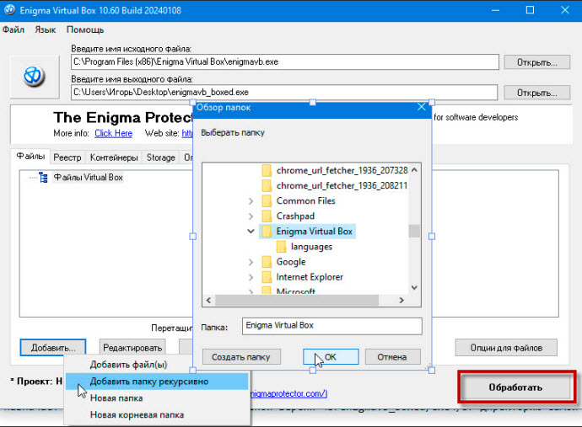Expand the Common Files folder
Screen dimensions: 582x427
(x=251, y=201)
